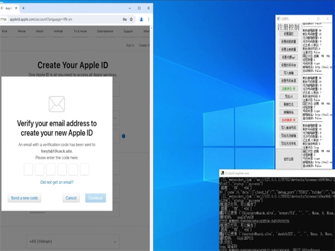Click the envelope icon in the verify dialog
This screenshot has height=251, width=335.
(x=56, y=104)
